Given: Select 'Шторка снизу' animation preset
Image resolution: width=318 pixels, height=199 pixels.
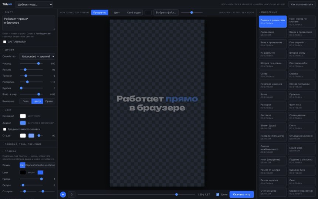Looking at the screenshot, I should click(302, 54).
